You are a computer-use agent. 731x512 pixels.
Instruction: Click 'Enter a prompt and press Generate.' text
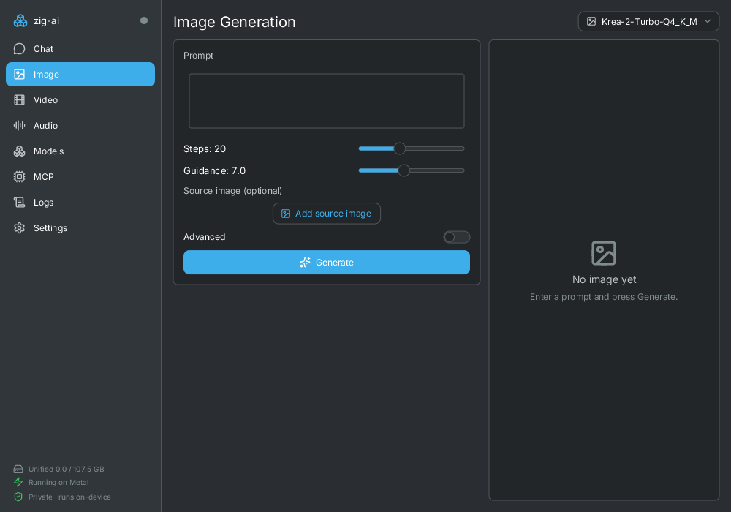(x=604, y=297)
